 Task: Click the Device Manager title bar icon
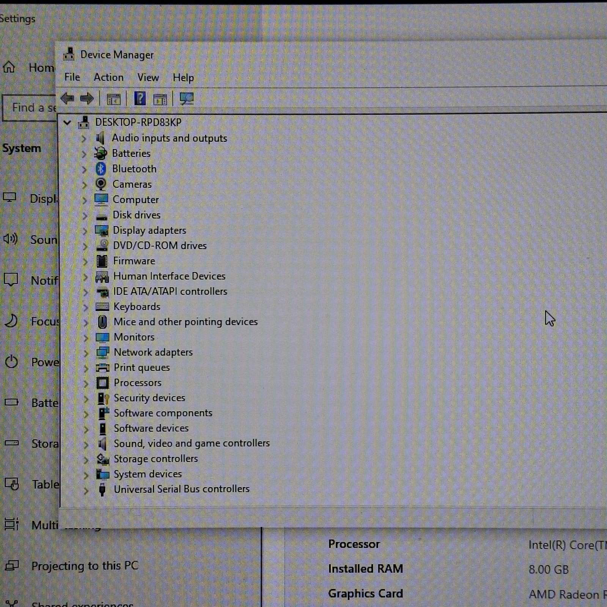click(x=69, y=54)
